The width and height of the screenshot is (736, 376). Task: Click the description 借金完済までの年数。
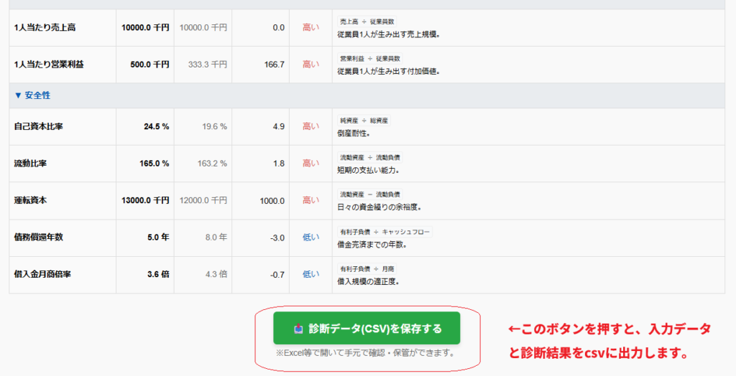(372, 245)
